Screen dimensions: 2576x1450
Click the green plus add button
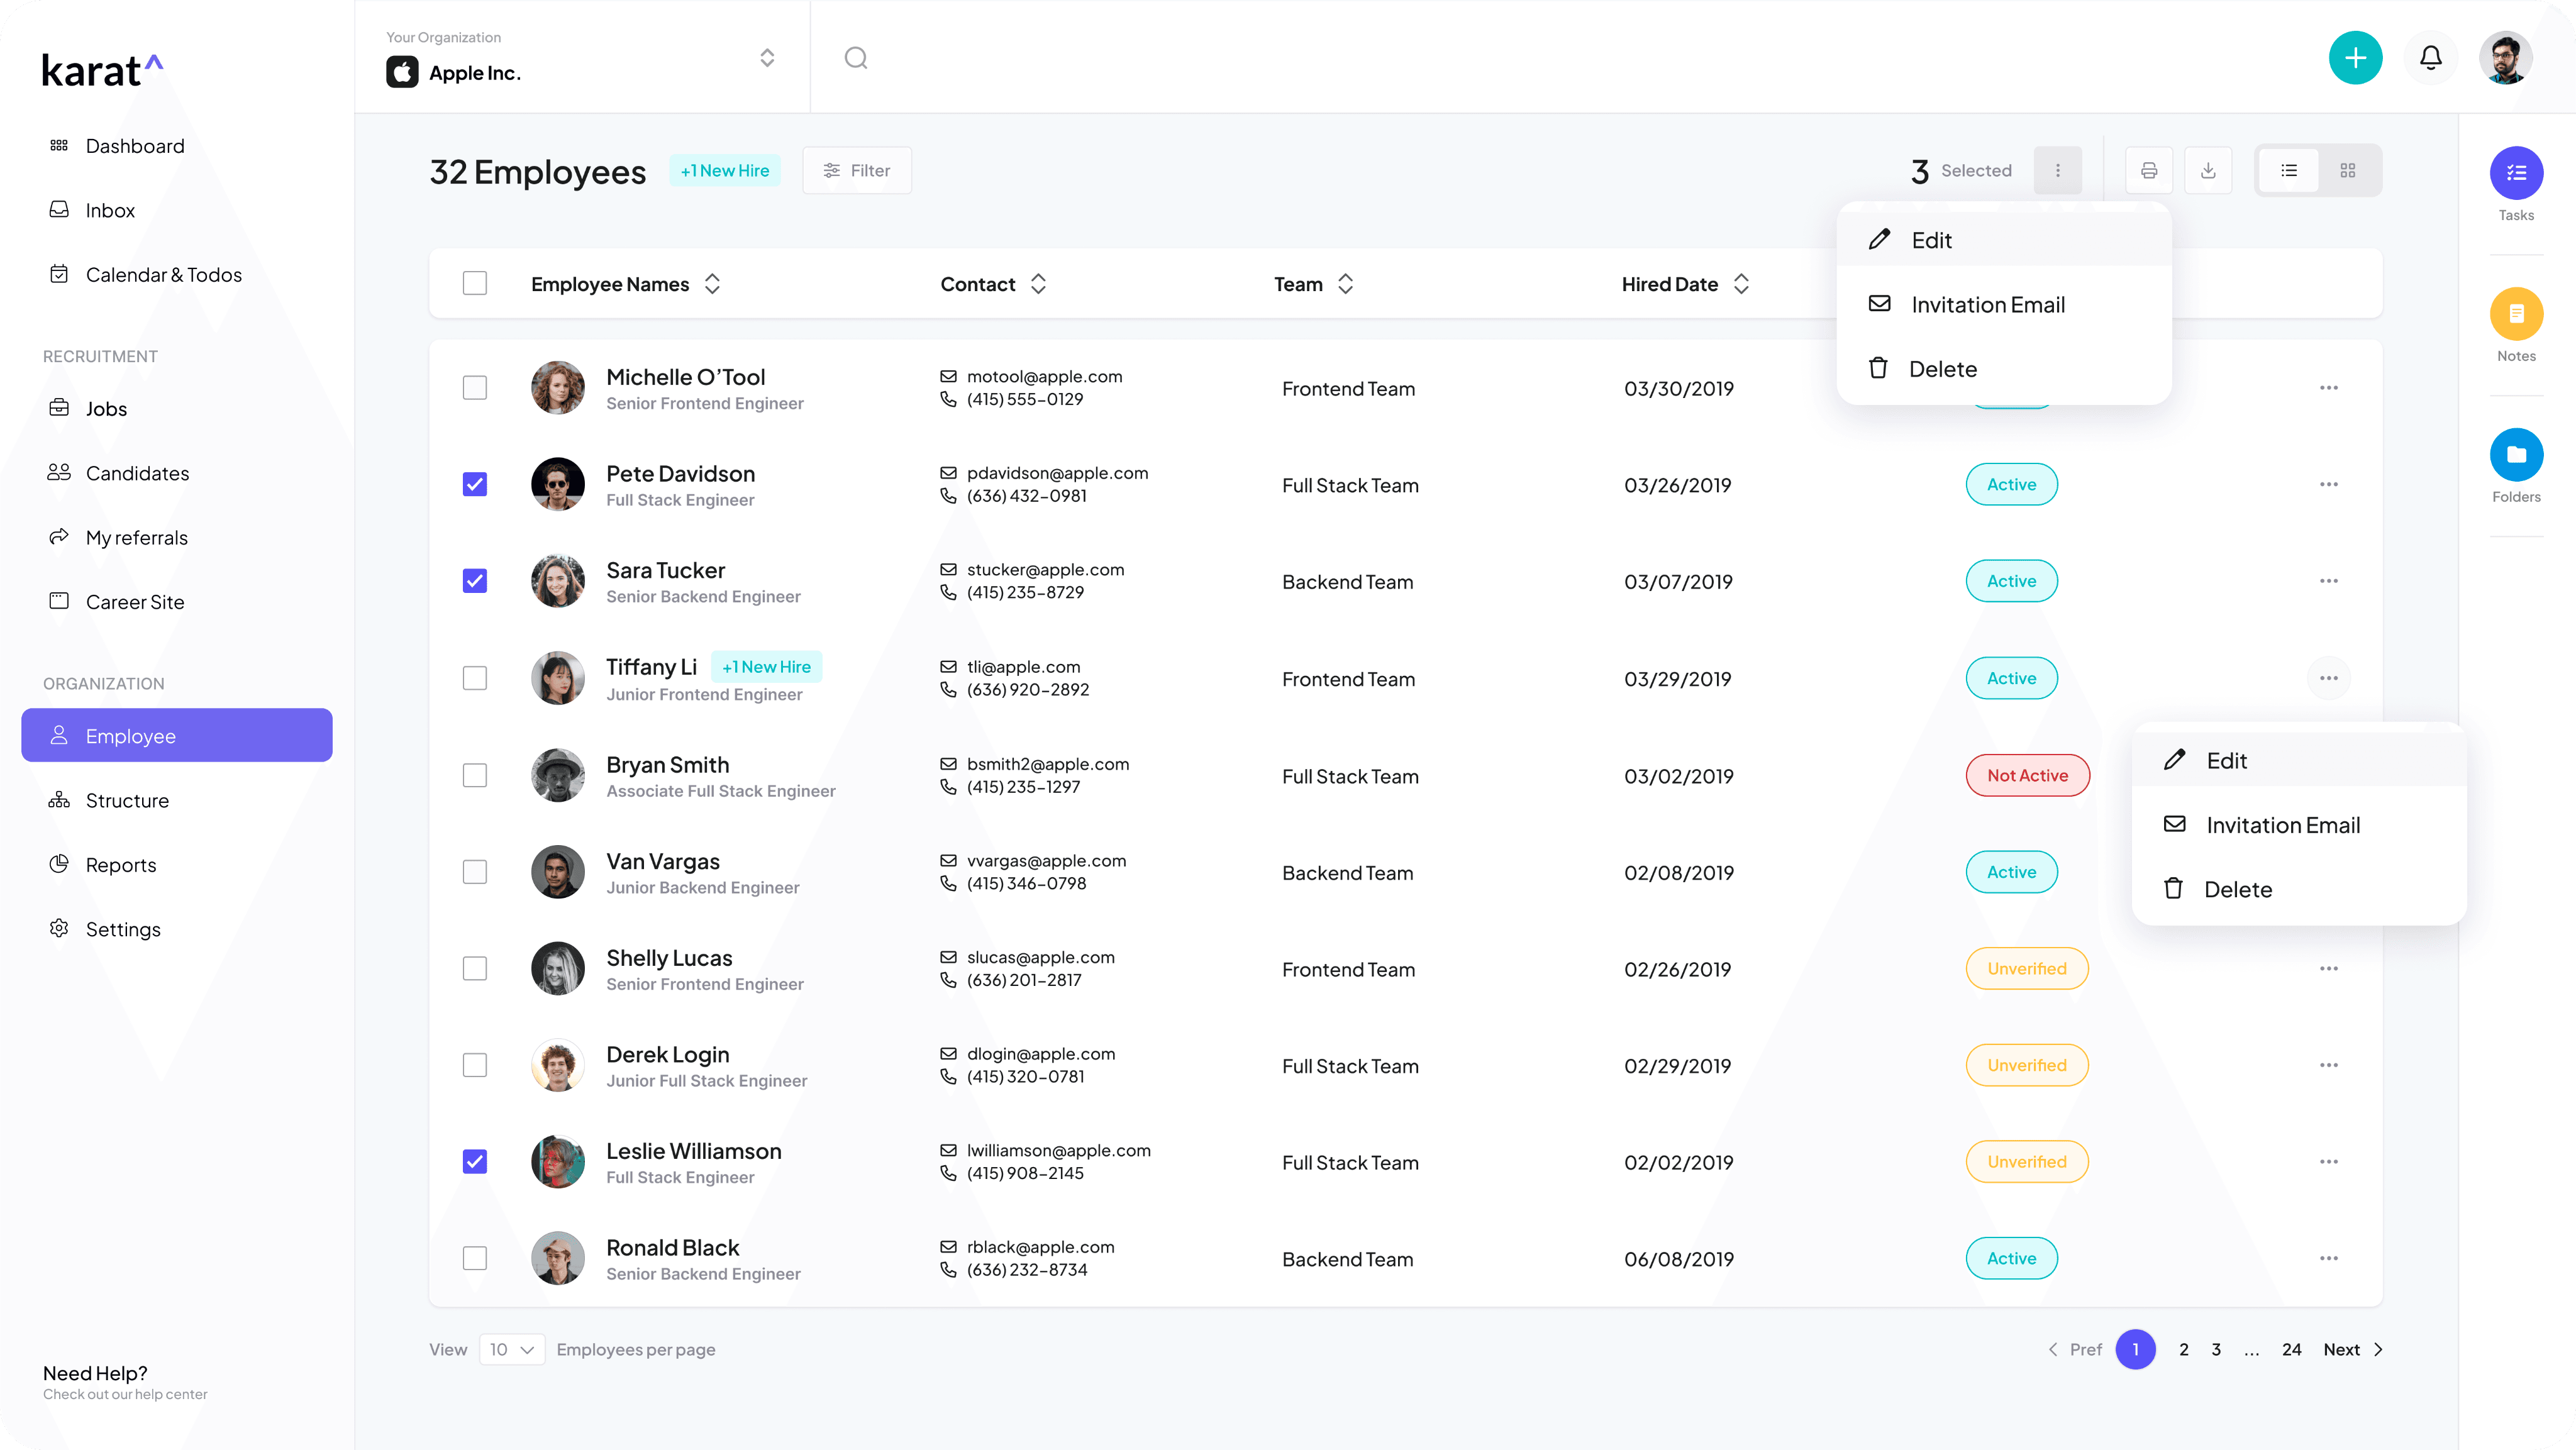(2355, 58)
